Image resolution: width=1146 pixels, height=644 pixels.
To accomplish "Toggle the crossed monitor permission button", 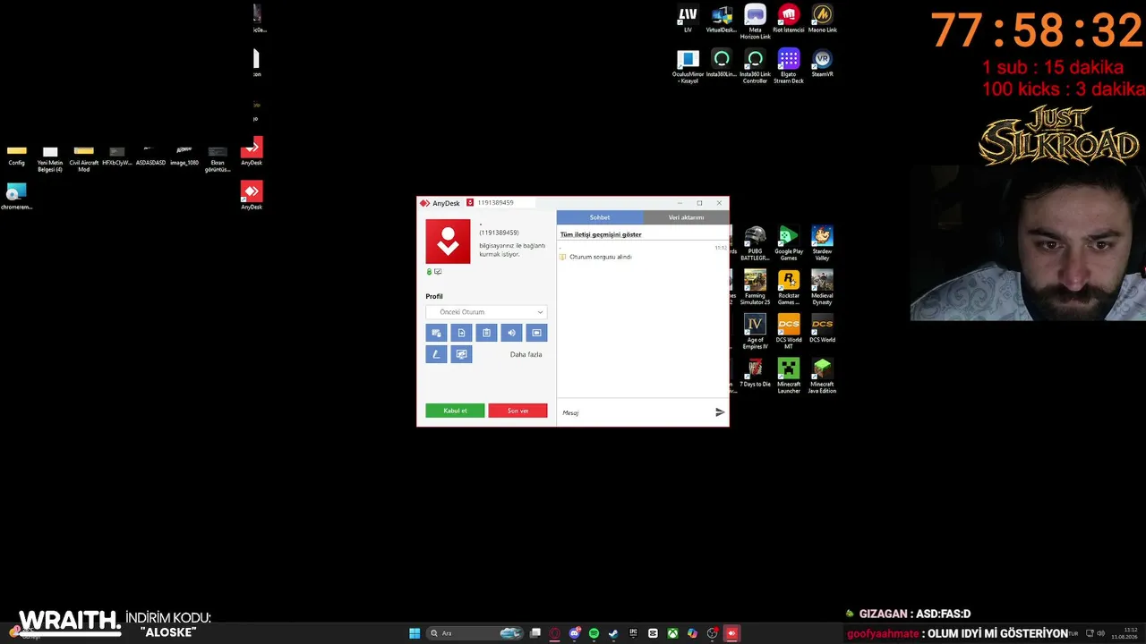I will (x=461, y=354).
